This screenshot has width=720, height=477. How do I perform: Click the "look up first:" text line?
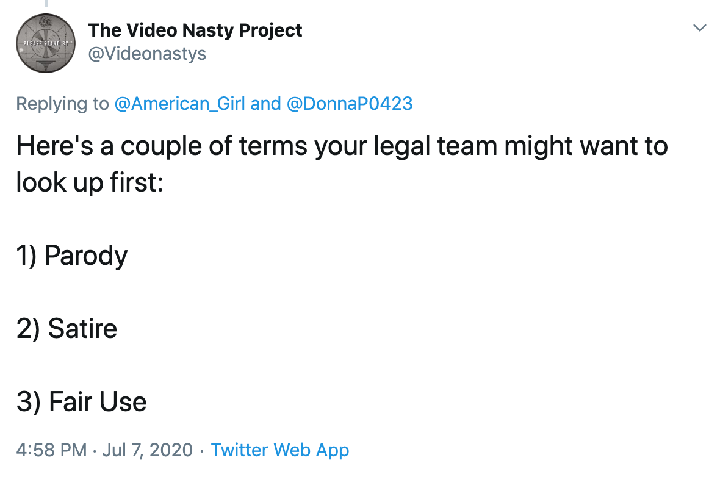coord(90,183)
